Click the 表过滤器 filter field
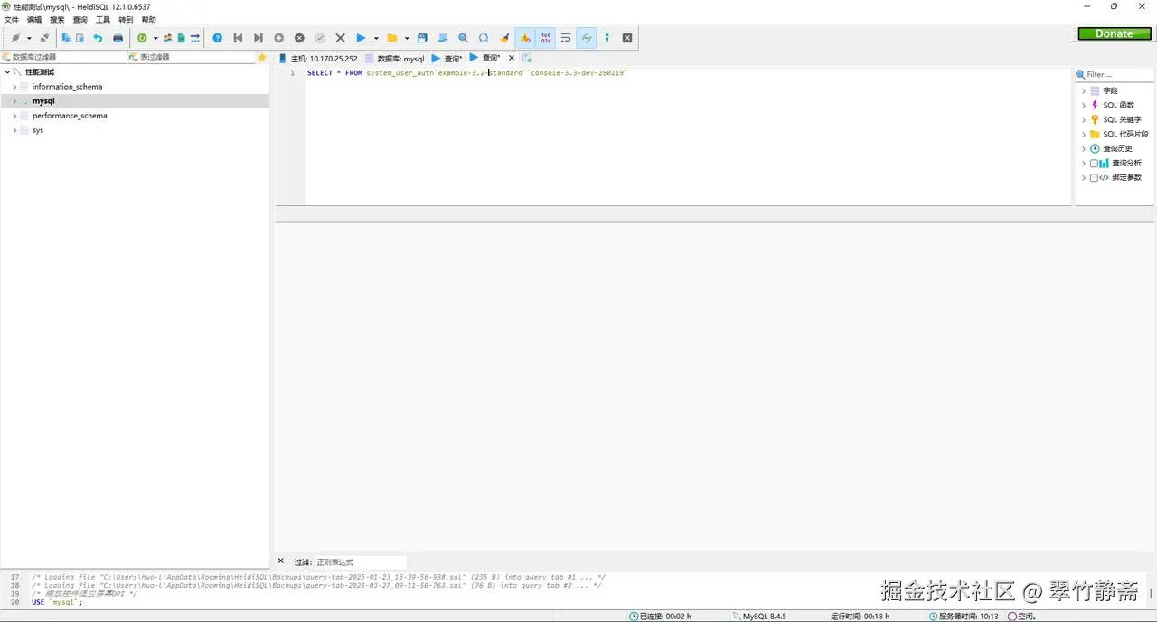1157x622 pixels. 191,57
